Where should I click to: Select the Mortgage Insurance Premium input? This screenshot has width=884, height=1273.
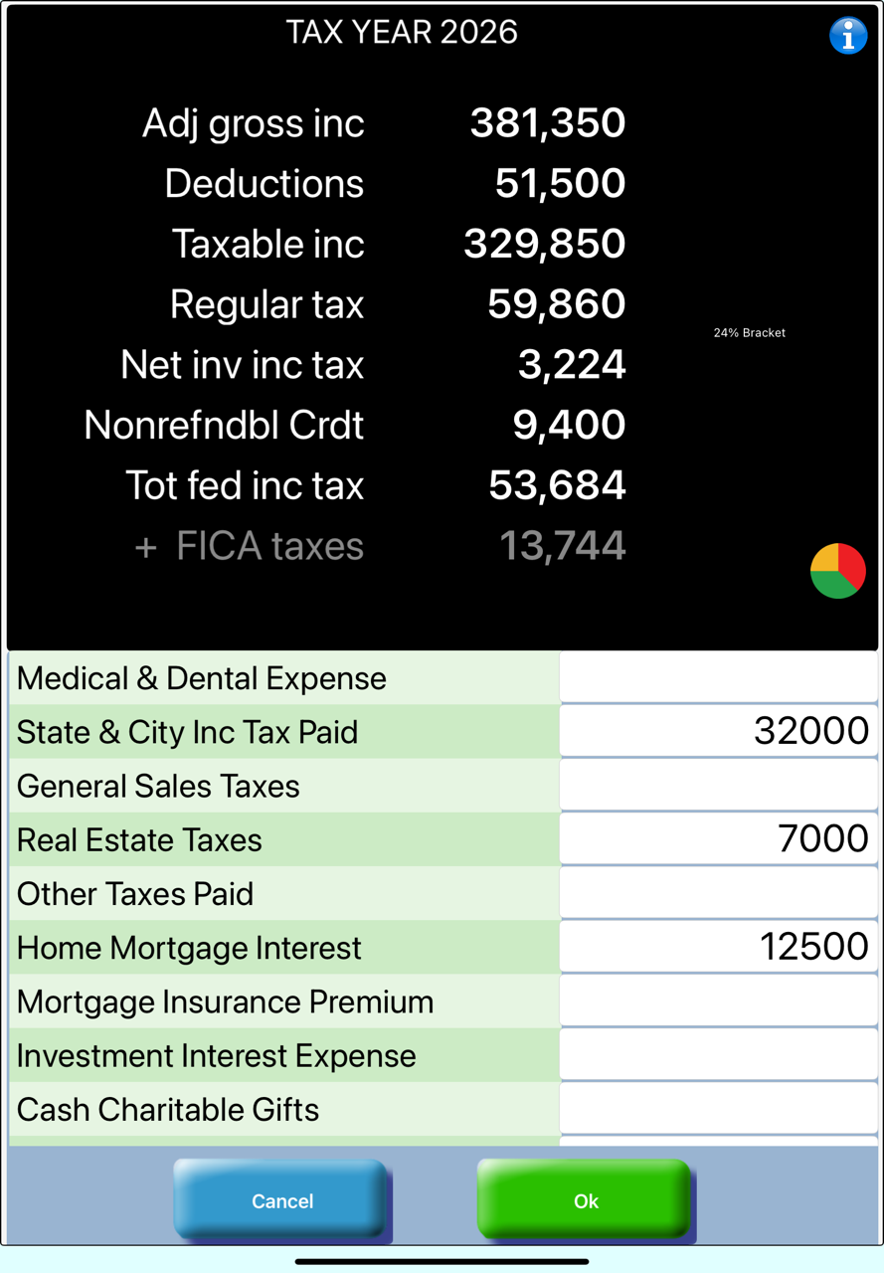click(718, 1001)
